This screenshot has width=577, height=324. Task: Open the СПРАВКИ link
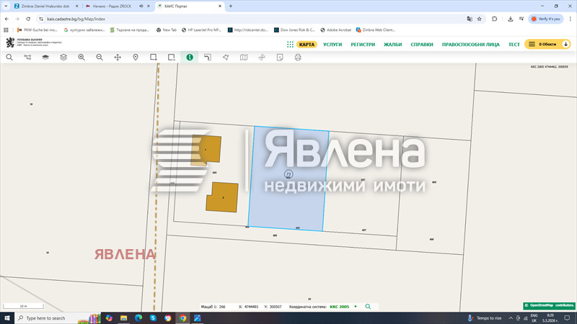coord(422,45)
